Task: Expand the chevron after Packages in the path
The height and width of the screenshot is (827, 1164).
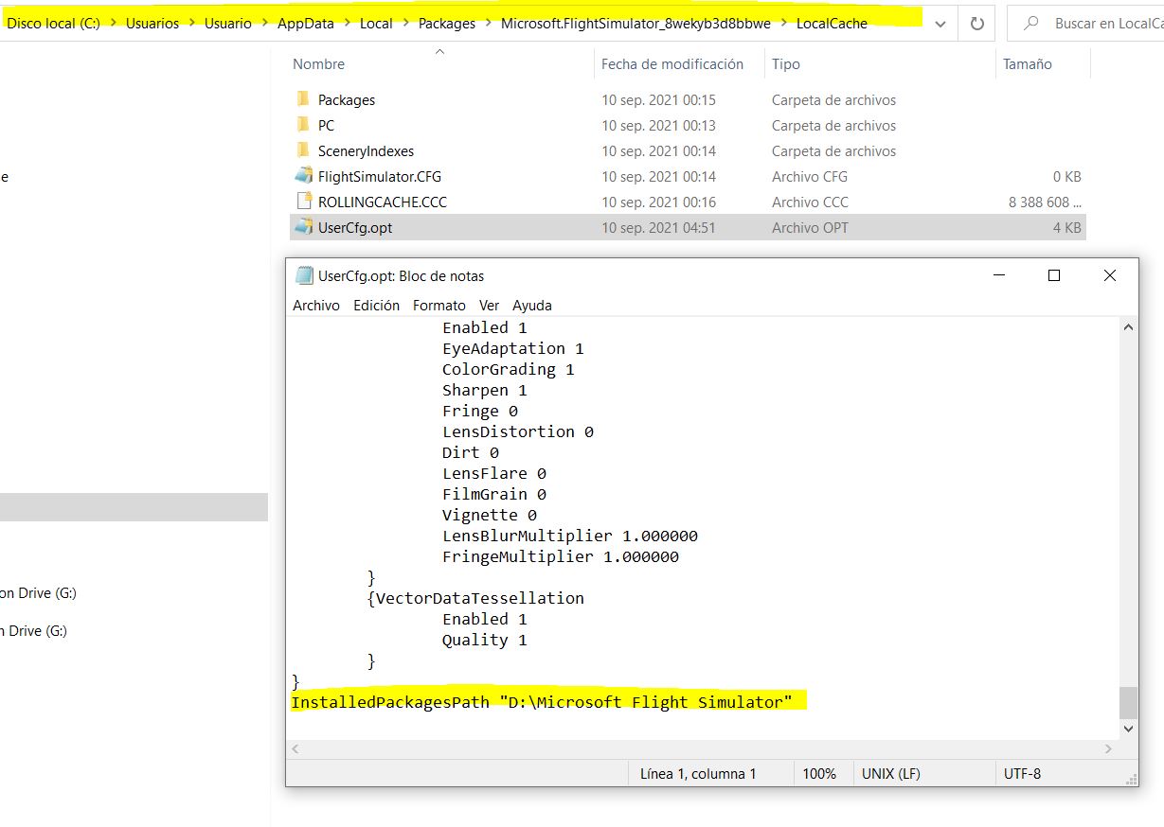Action: pos(488,24)
